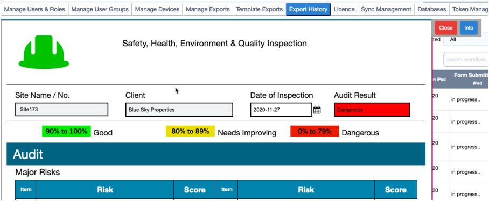Close the inspection form preview
The width and height of the screenshot is (489, 201).
pyautogui.click(x=446, y=28)
